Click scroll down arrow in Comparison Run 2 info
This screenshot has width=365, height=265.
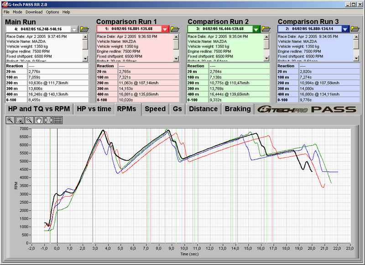point(266,58)
